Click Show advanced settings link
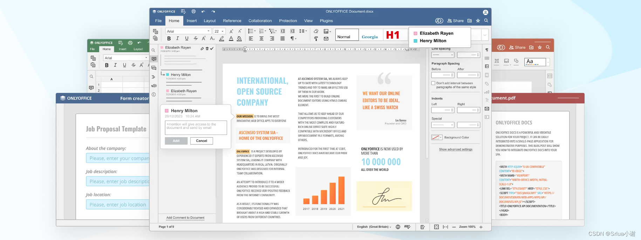 (x=456, y=149)
